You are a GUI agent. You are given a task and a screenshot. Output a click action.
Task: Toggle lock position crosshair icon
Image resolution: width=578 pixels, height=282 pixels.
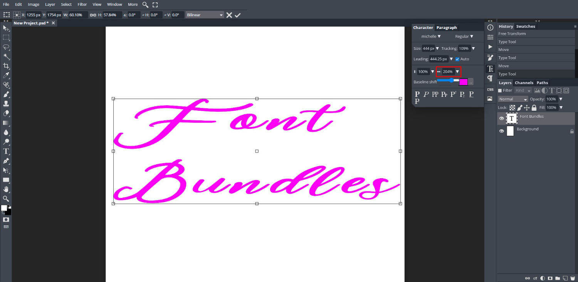[x=527, y=108]
